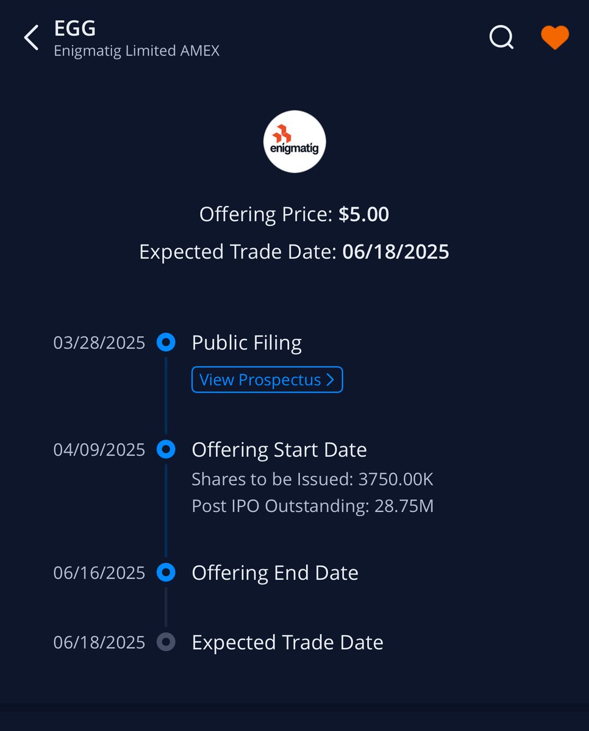This screenshot has width=589, height=731.
Task: Select the Offering Start Date timeline dot
Action: (x=166, y=449)
